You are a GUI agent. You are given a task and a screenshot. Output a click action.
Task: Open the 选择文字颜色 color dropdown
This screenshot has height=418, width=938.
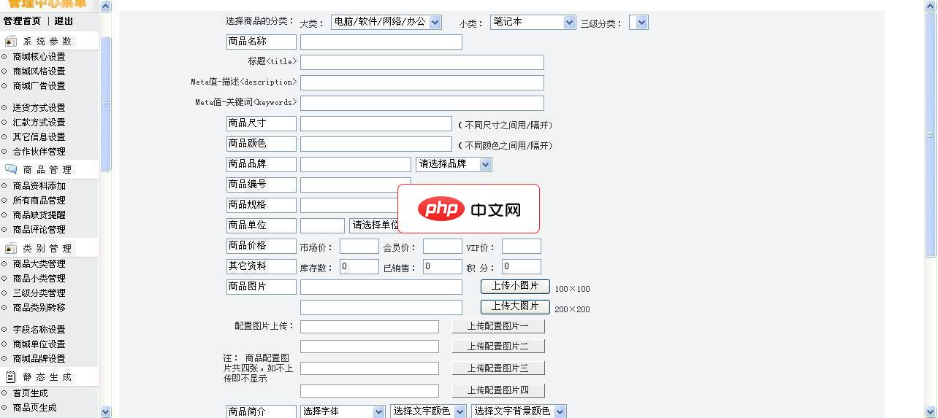click(x=428, y=411)
